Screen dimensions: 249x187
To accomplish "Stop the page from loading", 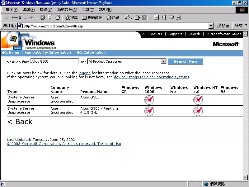I will click(x=43, y=17).
